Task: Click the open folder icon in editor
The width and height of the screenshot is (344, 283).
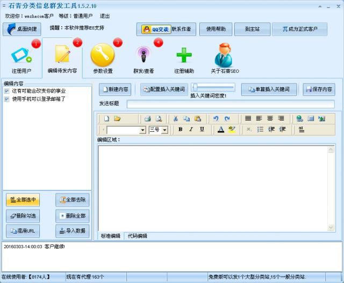Action: click(x=117, y=118)
